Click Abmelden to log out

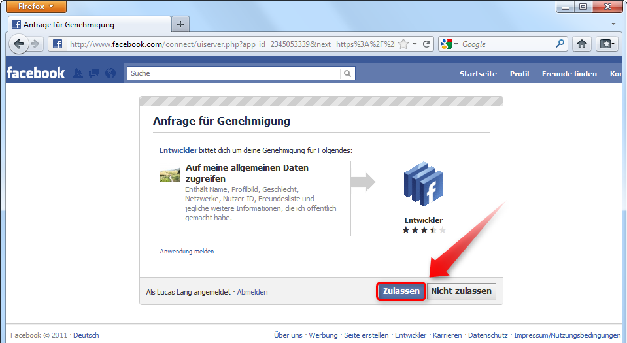[x=252, y=292]
